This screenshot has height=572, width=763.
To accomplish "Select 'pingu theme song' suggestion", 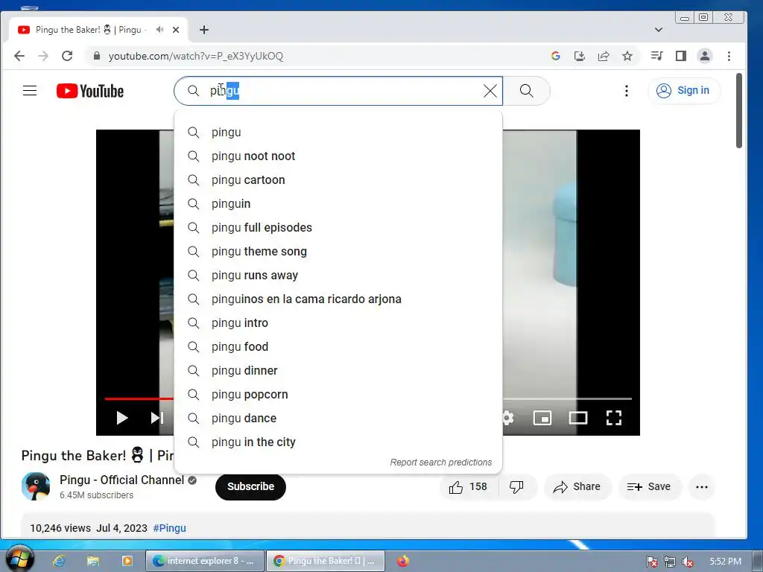I will [338, 252].
